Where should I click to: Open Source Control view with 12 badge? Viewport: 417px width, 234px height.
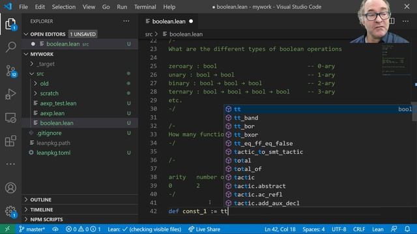(x=10, y=71)
